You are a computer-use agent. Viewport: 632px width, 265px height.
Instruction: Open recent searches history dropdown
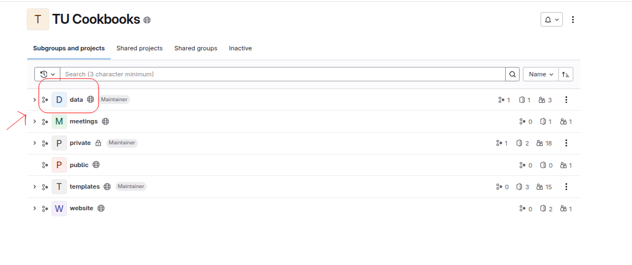[48, 74]
